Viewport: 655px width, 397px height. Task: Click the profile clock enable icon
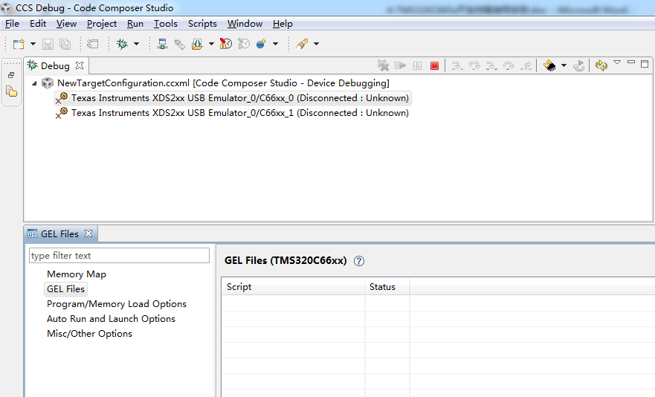(225, 44)
